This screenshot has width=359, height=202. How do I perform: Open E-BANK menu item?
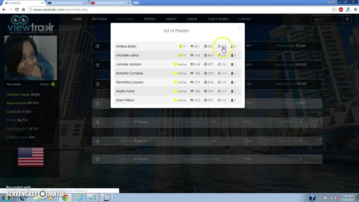point(192,19)
